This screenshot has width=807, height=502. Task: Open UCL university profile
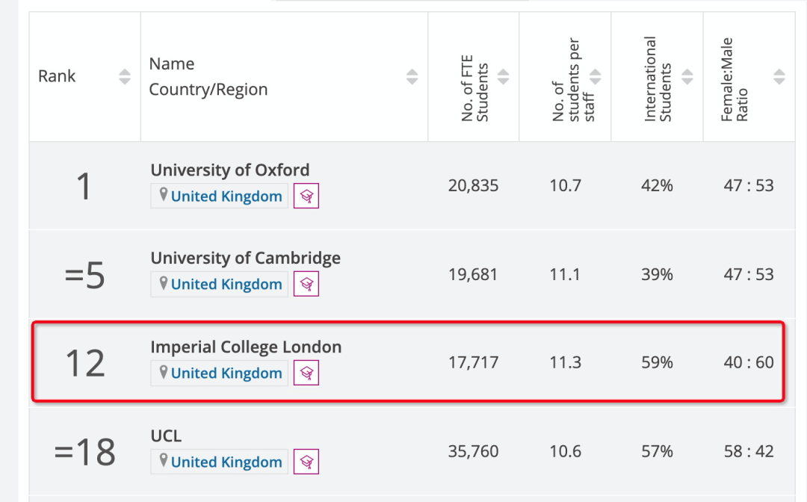click(166, 436)
